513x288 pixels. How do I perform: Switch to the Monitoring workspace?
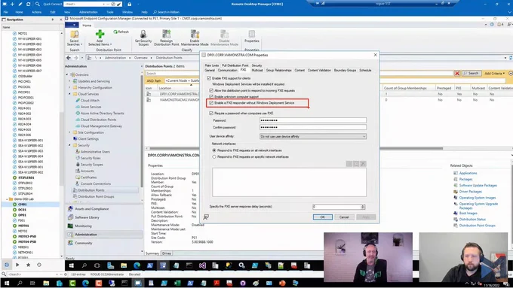[83, 226]
